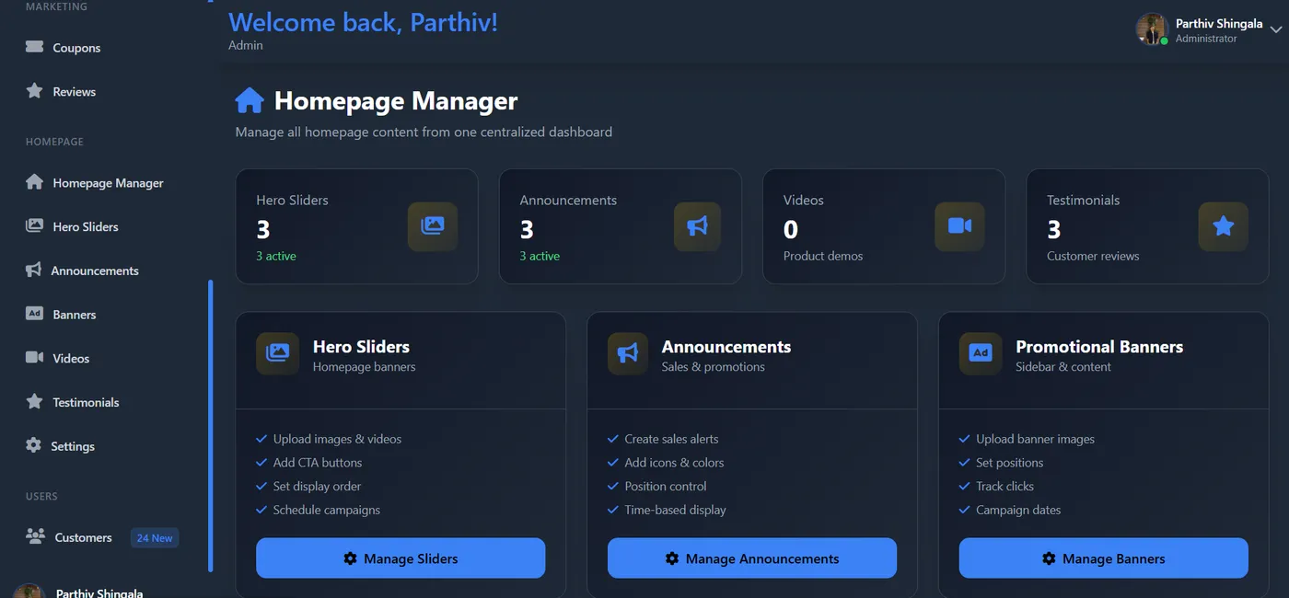Screen dimensions: 1289x598
Task: Click the Reviews star icon in sidebar
Action: point(34,91)
